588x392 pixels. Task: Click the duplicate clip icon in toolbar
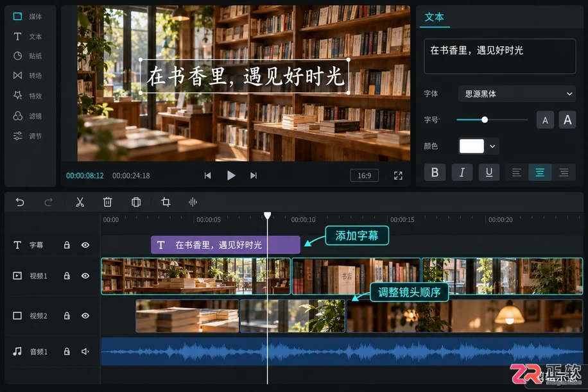[136, 202]
